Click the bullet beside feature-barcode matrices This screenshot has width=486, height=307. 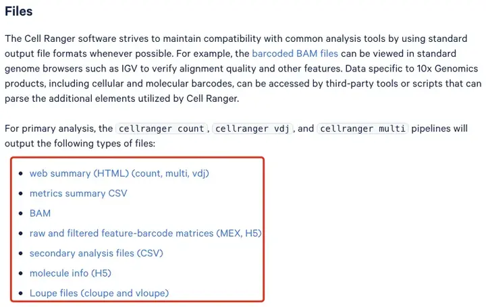coord(20,233)
